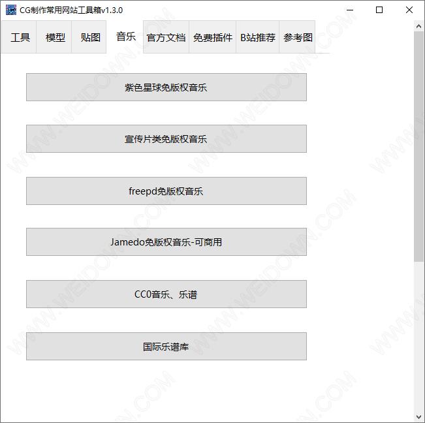The image size is (425, 423).
Task: Launch the freepd免版权音乐 button
Action: 166,191
